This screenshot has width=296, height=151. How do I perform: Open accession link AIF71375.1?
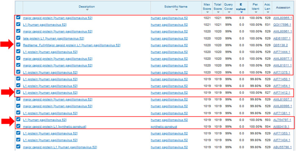[x=282, y=72]
